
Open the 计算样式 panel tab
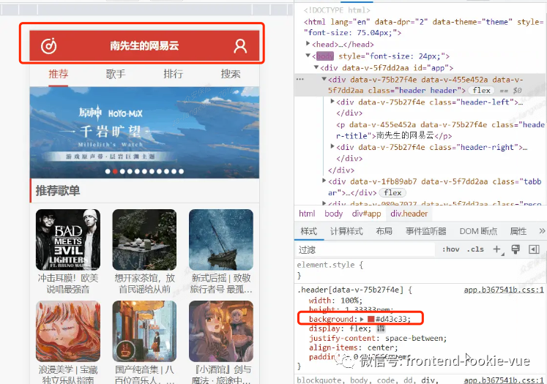pyautogui.click(x=346, y=231)
